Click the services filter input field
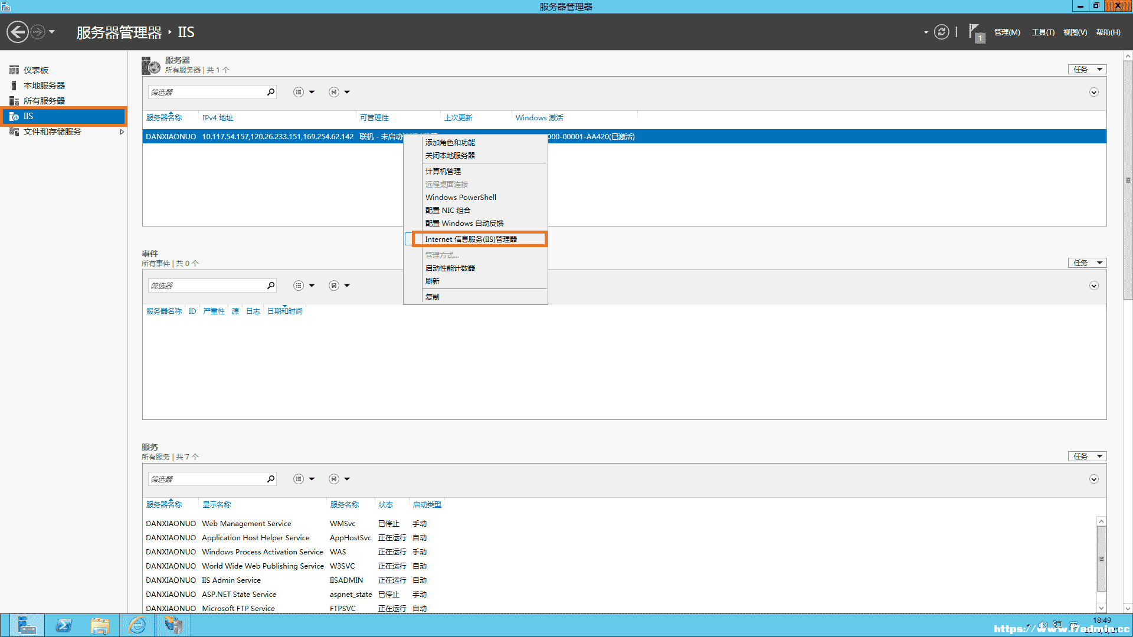Viewport: 1133px width, 637px height. (207, 479)
